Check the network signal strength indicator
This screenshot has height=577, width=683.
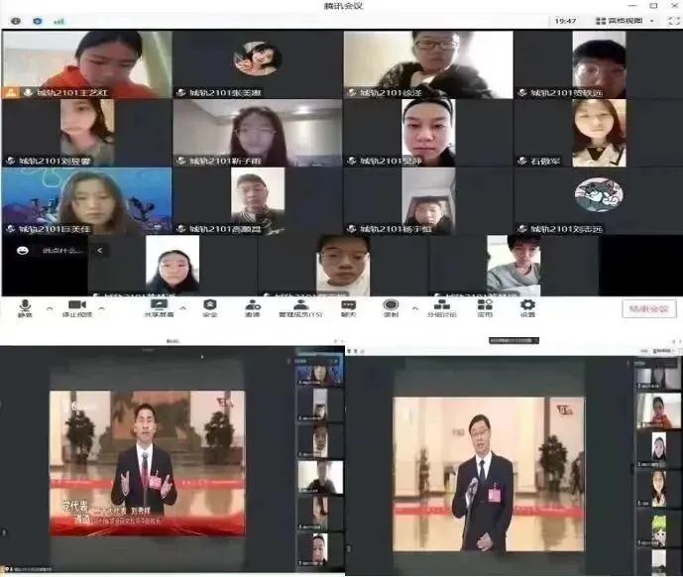pyautogui.click(x=59, y=20)
